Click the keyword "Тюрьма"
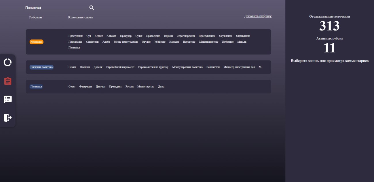Image resolution: width=374 pixels, height=182 pixels. [x=168, y=36]
